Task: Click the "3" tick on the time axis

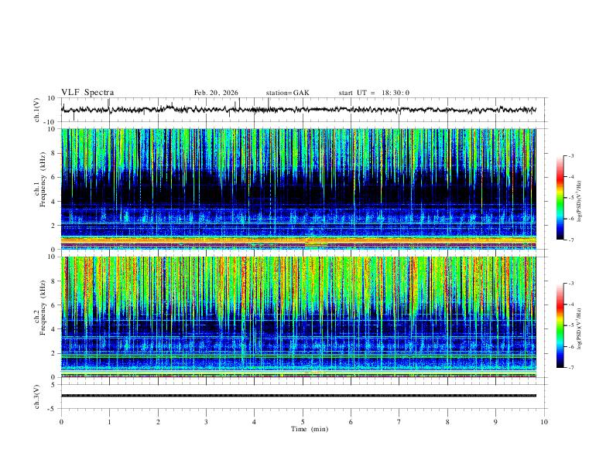Action: 206,422
